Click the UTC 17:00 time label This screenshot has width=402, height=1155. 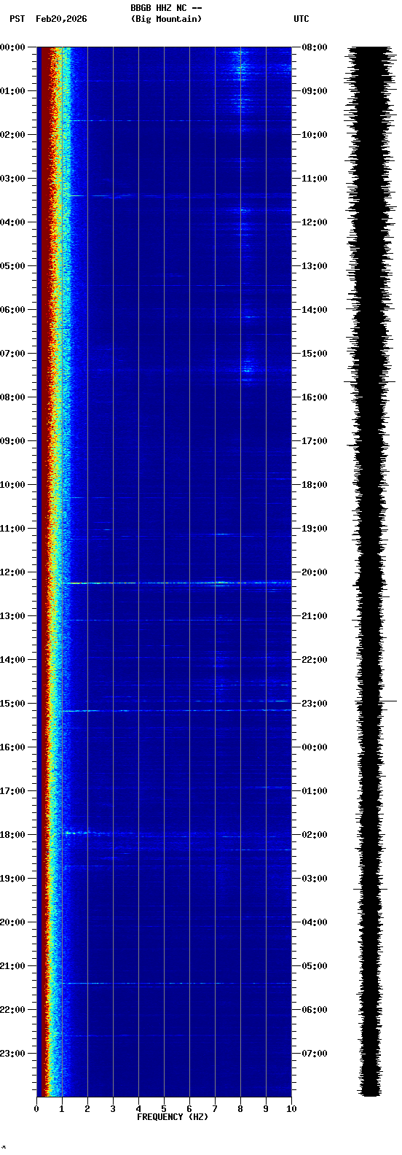[315, 441]
